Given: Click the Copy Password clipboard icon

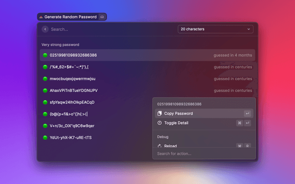Looking at the screenshot, I should tap(159, 114).
